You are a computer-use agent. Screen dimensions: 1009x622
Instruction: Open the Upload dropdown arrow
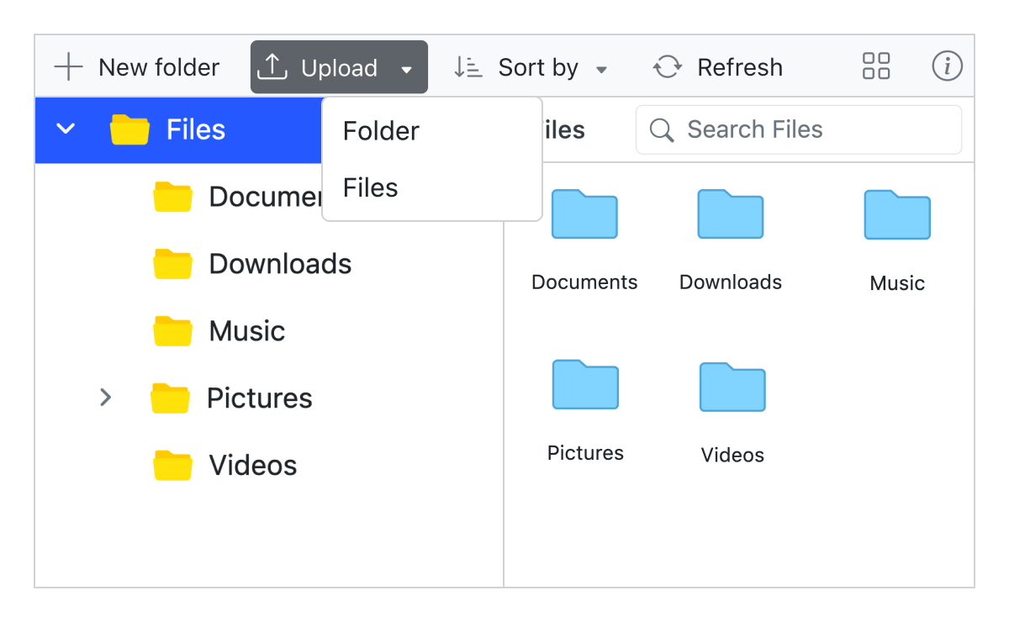[x=406, y=67]
